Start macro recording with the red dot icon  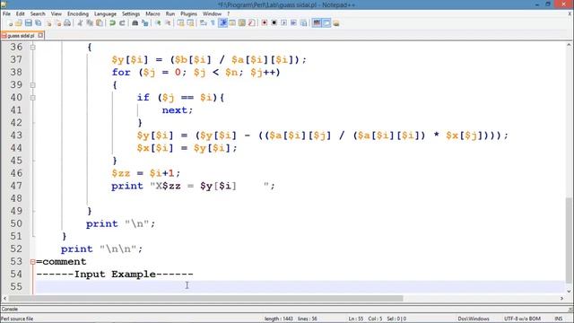265,23
